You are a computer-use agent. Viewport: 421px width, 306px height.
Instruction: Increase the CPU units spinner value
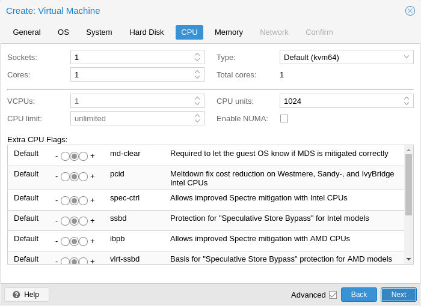pos(407,98)
